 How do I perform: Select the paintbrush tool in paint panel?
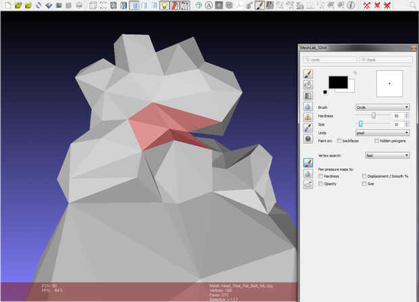308,74
